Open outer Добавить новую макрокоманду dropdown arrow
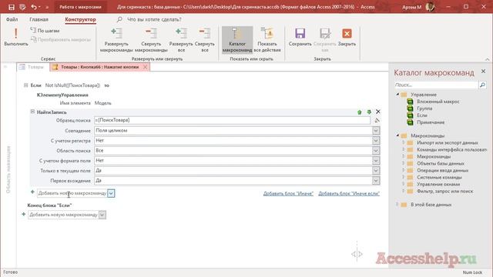The image size is (493, 277). pyautogui.click(x=102, y=215)
